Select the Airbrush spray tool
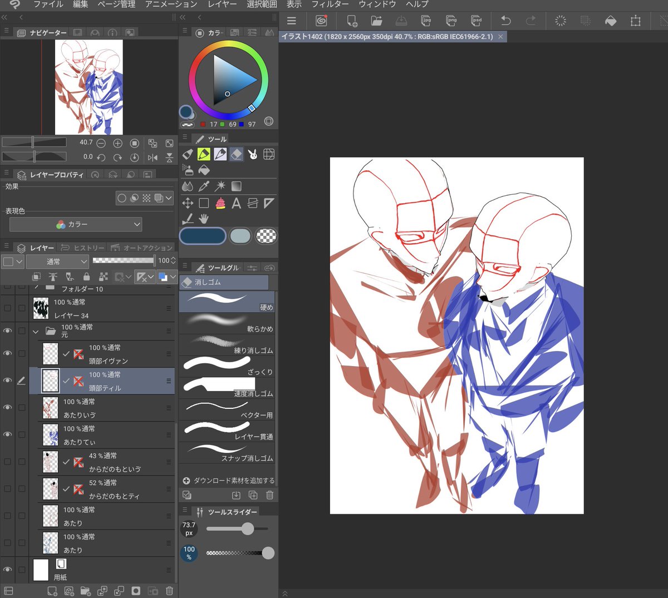Screen dimensions: 668x598 pyautogui.click(x=188, y=170)
